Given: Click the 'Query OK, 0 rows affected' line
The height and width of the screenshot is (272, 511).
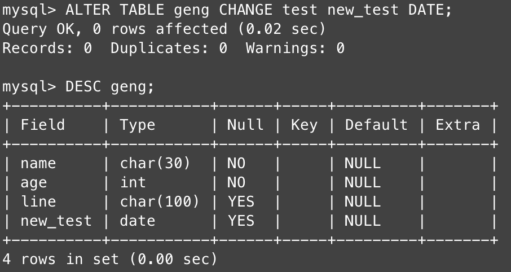Looking at the screenshot, I should pos(164,29).
